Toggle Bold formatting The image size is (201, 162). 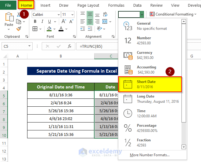point(35,22)
